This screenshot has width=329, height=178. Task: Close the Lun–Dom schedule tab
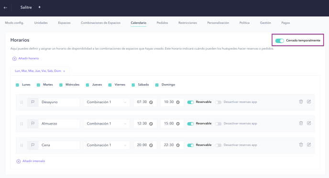64,71
